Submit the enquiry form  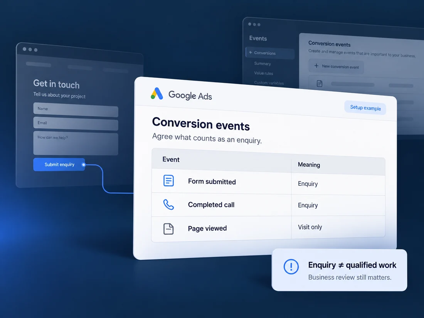click(59, 165)
